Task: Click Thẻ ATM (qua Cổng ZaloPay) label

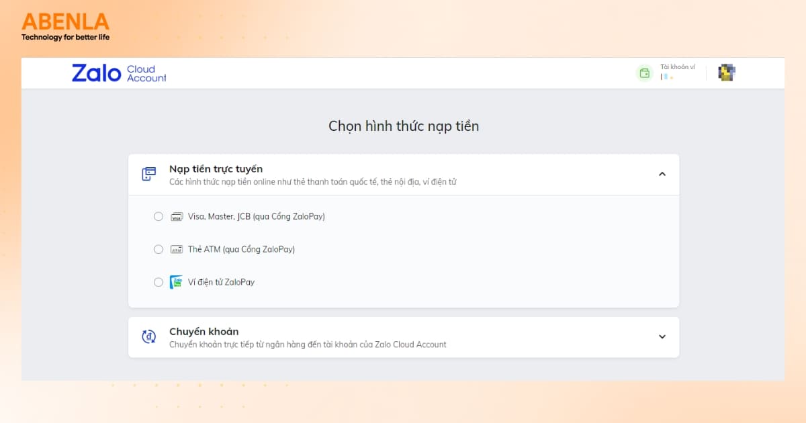Action: click(241, 250)
